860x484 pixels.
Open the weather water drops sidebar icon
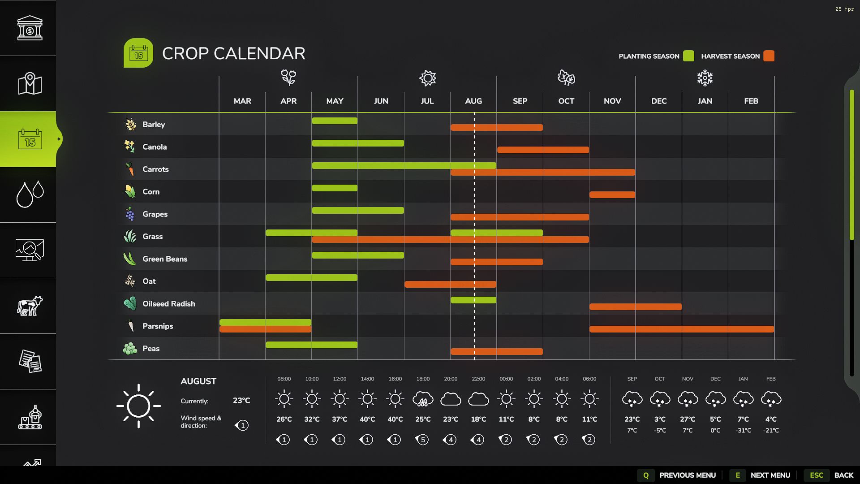[x=30, y=194]
